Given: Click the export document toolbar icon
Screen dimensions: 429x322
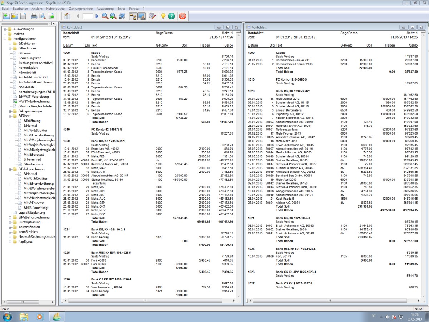Looking at the screenshot, I should 51,16.
